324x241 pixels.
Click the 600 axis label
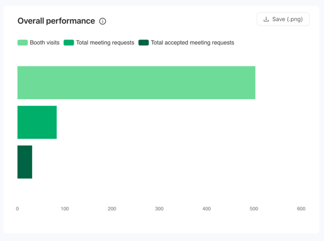click(301, 209)
